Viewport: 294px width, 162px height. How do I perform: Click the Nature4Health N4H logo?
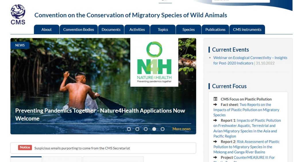154,62
